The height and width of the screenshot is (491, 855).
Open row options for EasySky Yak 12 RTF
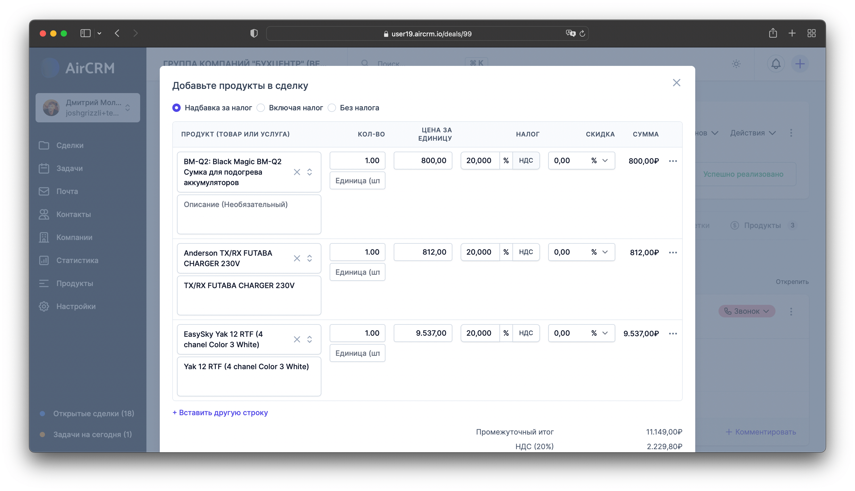pyautogui.click(x=672, y=333)
